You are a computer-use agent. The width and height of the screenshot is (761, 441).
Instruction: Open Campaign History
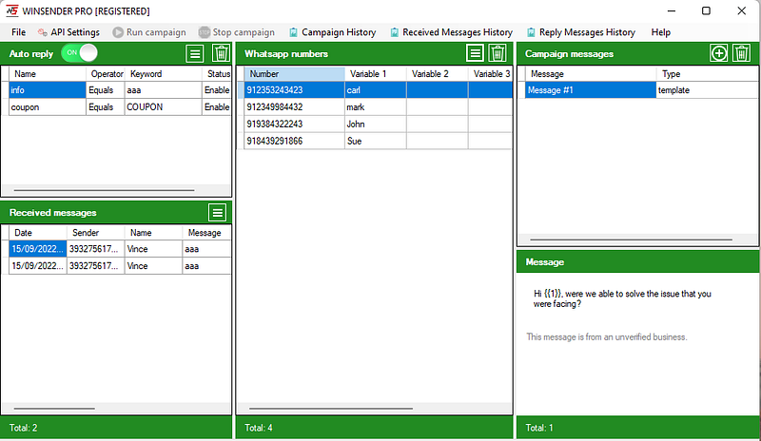(332, 32)
